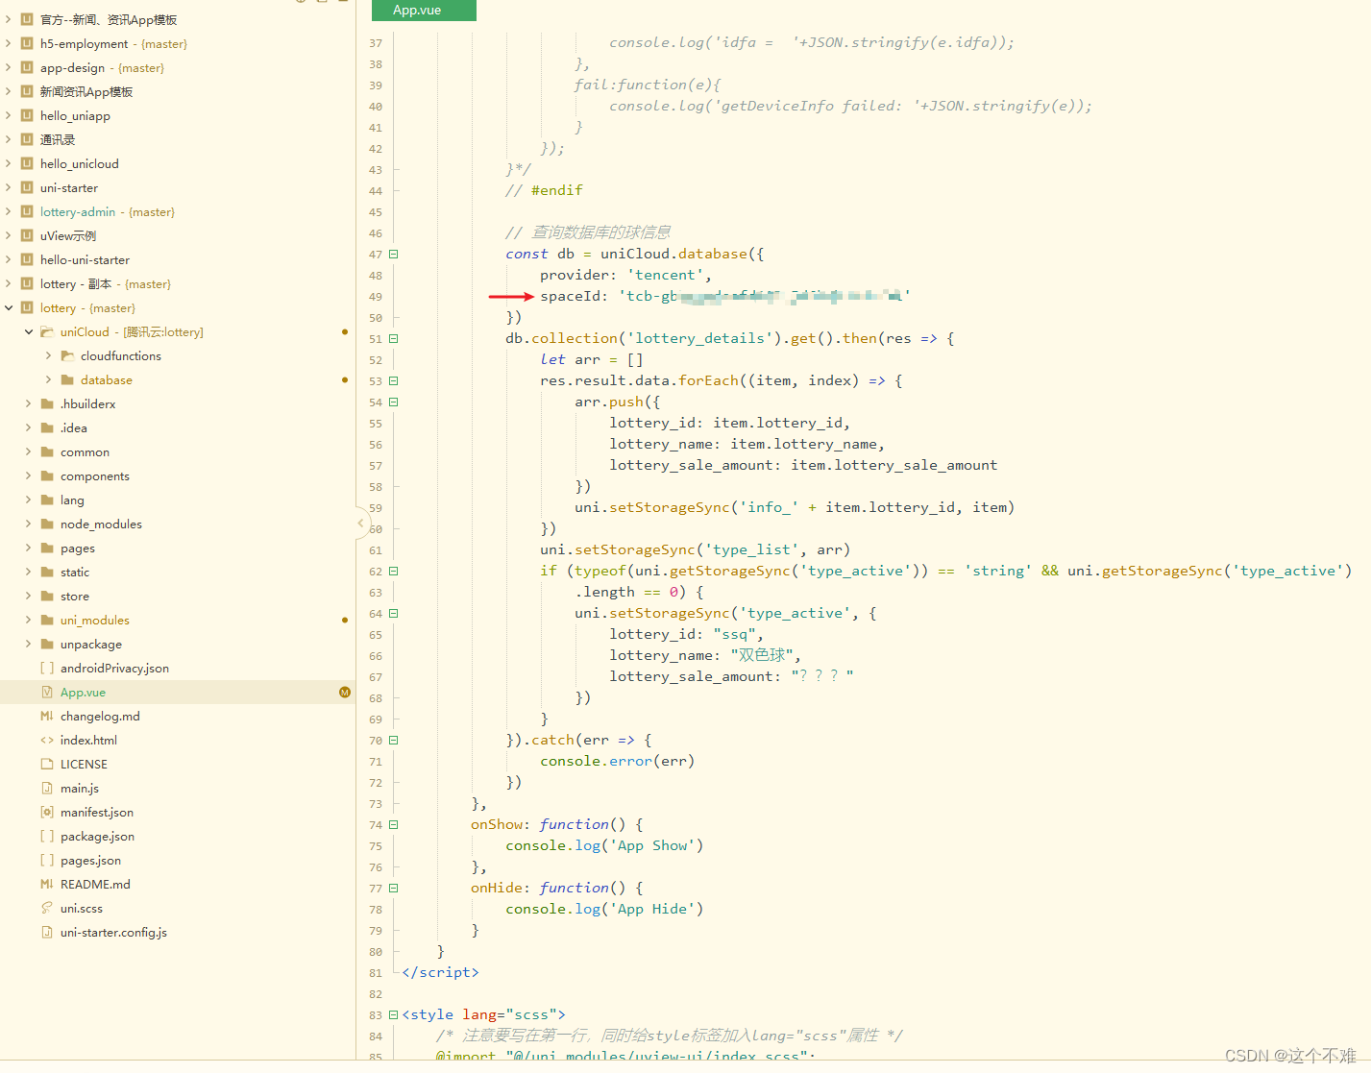Fold onHide function at line 77
Viewport: 1371px width, 1073px height.
point(394,889)
